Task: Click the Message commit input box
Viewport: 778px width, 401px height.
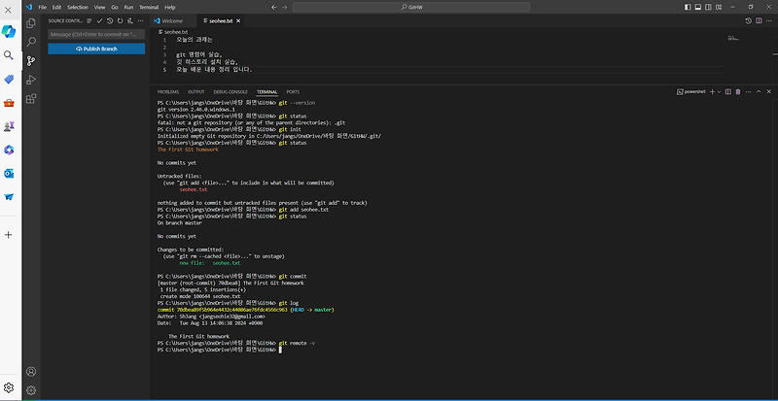Action: (96, 34)
